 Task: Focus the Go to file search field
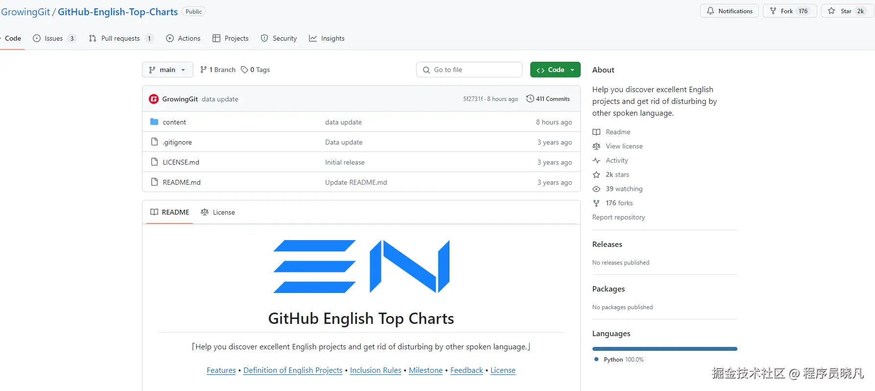pos(469,70)
